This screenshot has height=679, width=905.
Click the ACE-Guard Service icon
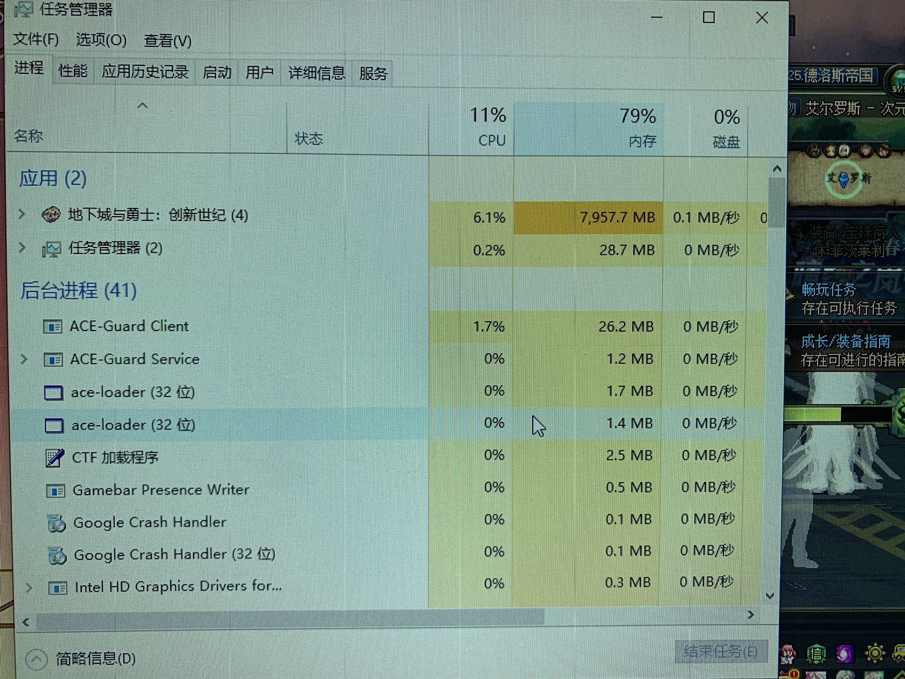[x=54, y=359]
